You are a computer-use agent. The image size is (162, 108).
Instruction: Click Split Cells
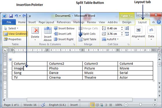87,34
